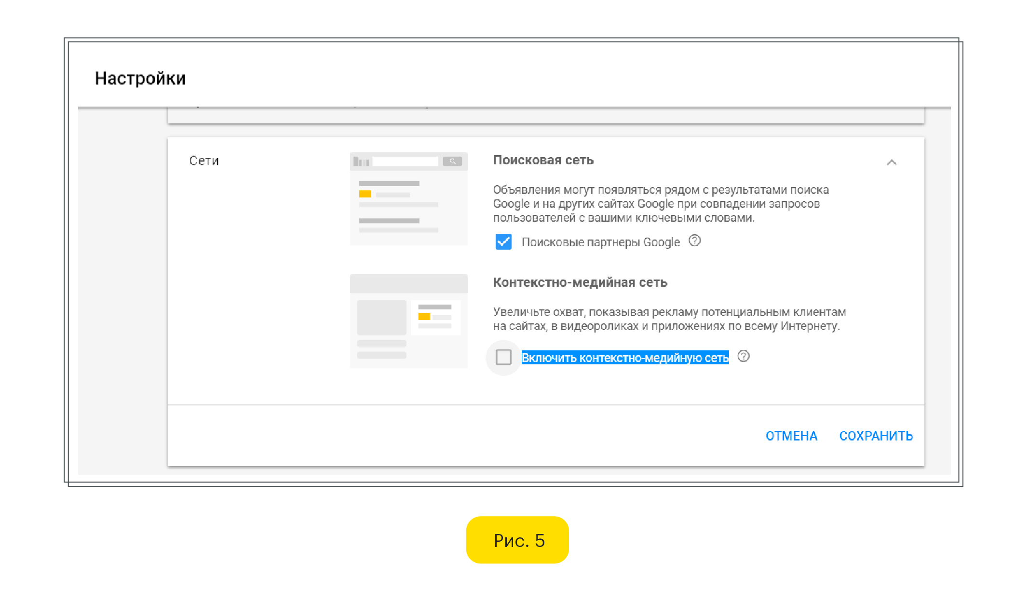Click yellow ad marker in search preview

(365, 194)
